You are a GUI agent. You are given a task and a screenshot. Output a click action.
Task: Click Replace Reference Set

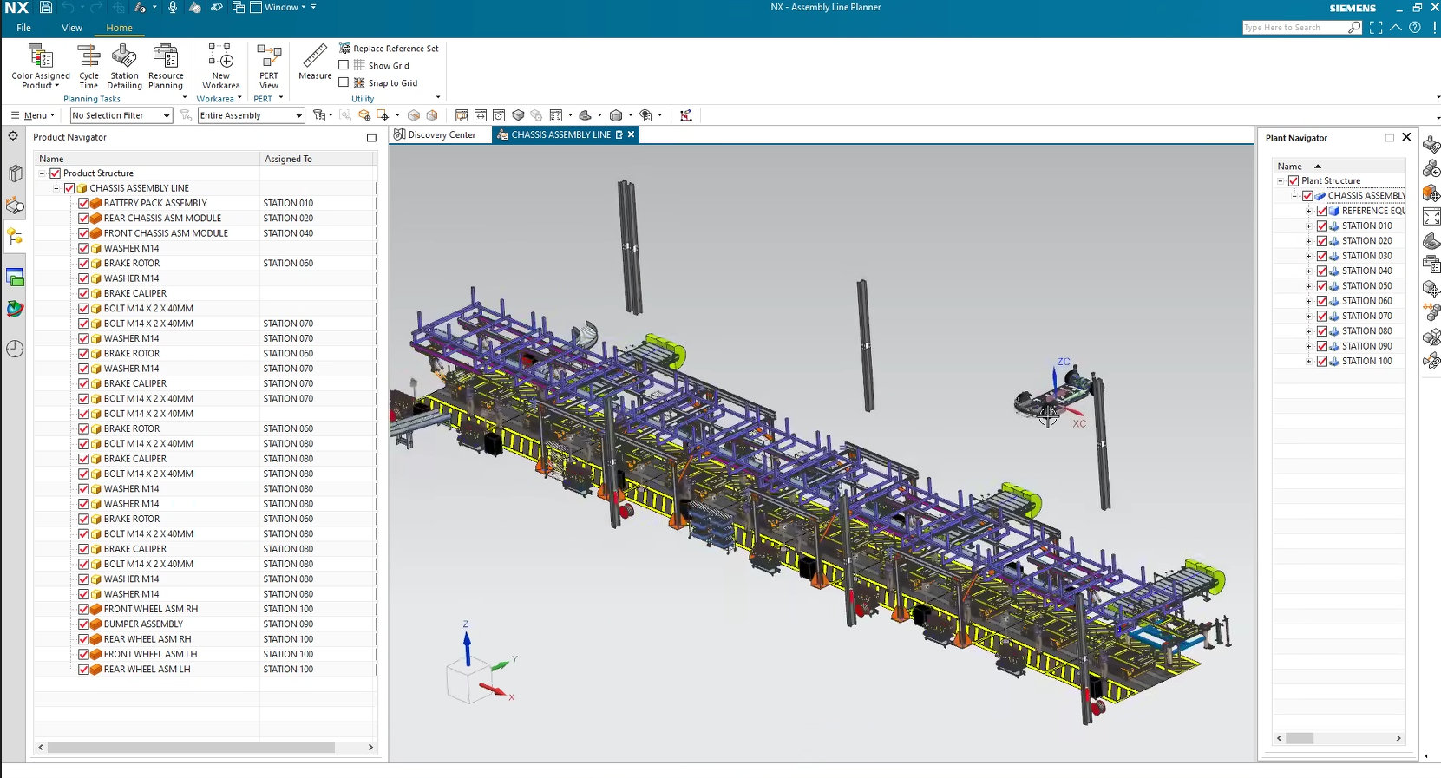click(389, 49)
